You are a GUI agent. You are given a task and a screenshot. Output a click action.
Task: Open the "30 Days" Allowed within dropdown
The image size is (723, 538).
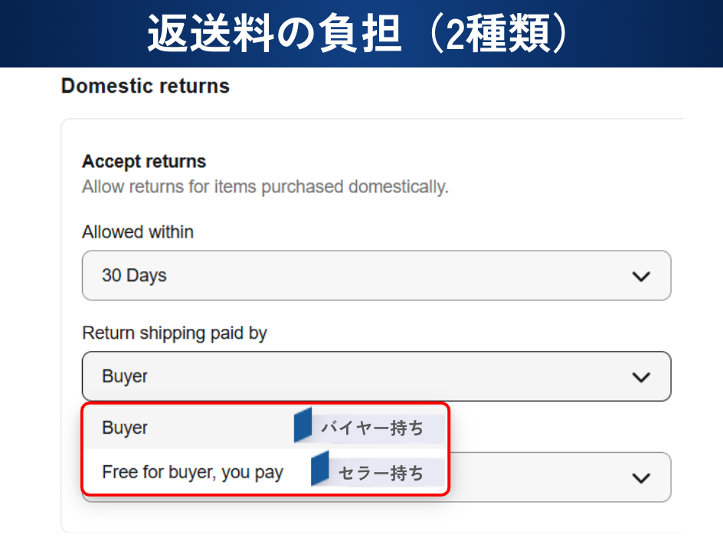[x=375, y=276]
